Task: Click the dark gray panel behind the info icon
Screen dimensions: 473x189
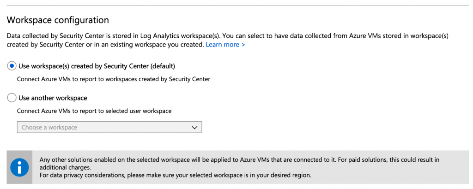Action: click(19, 167)
